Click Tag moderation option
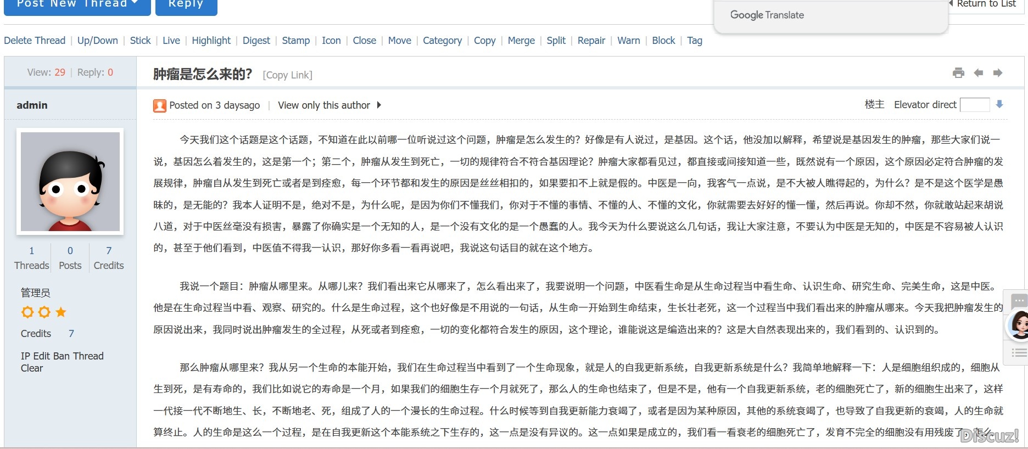Image resolution: width=1028 pixels, height=449 pixels. [x=695, y=41]
